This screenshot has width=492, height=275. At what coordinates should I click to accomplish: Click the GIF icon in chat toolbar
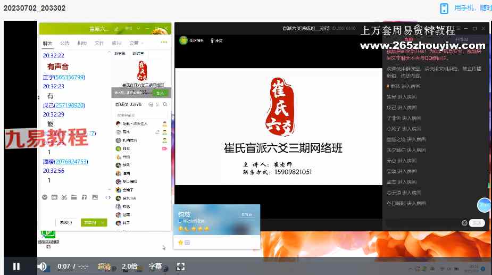click(x=54, y=197)
